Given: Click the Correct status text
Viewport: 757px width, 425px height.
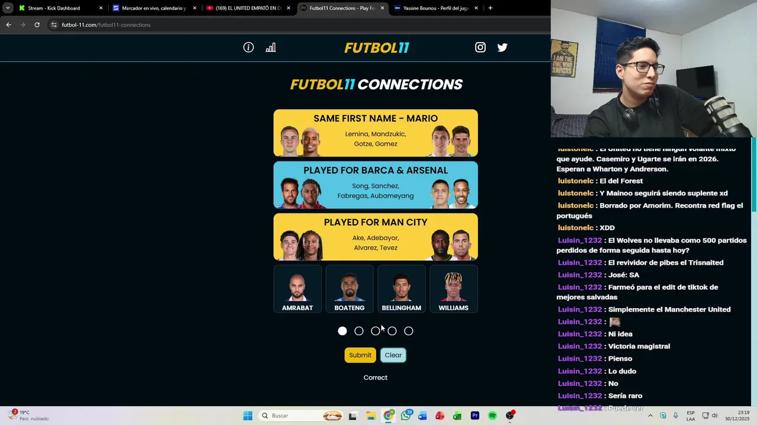Looking at the screenshot, I should pyautogui.click(x=376, y=378).
